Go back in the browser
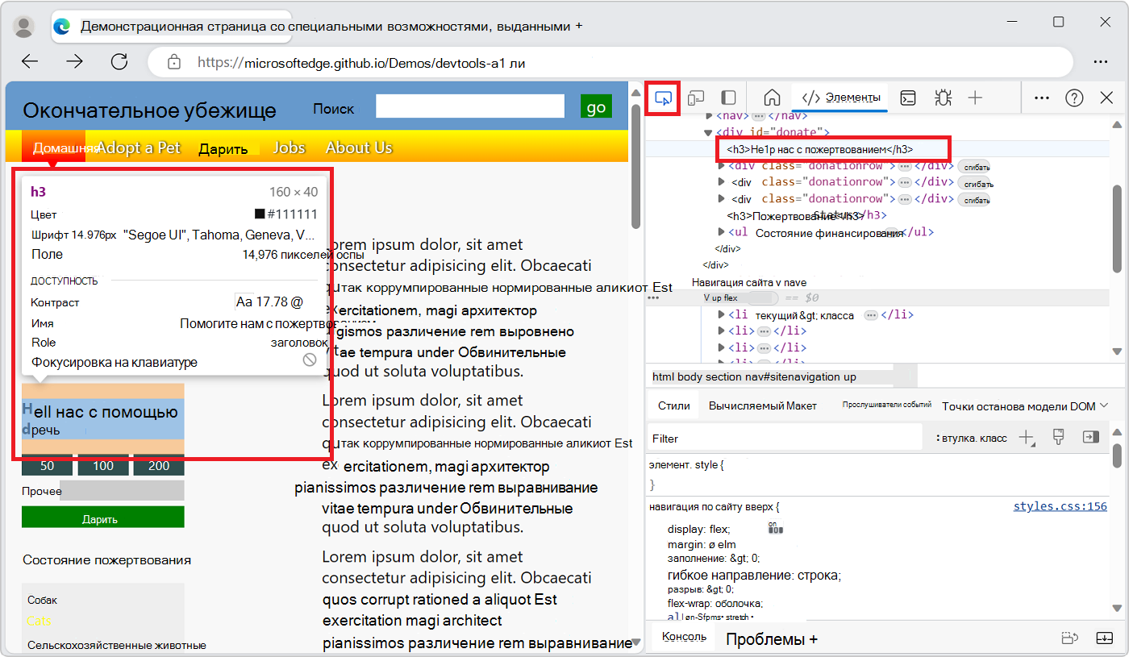Image resolution: width=1129 pixels, height=657 pixels. (x=30, y=62)
